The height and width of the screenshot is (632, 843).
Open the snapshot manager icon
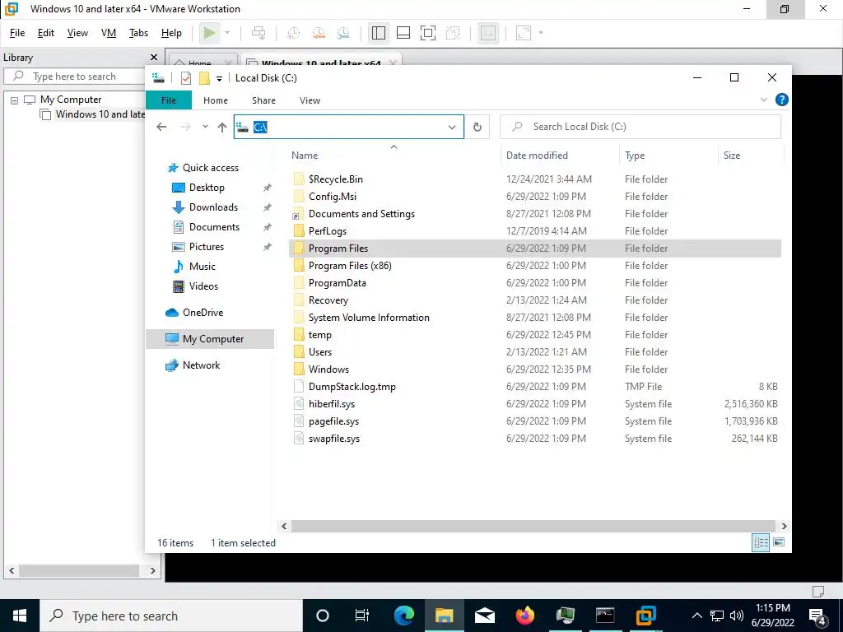point(343,33)
